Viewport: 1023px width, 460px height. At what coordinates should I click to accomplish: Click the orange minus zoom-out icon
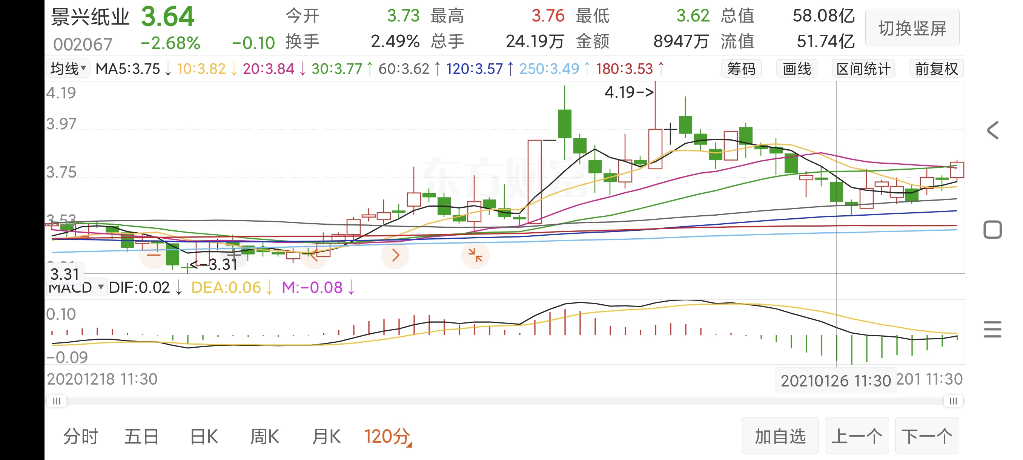tap(154, 255)
